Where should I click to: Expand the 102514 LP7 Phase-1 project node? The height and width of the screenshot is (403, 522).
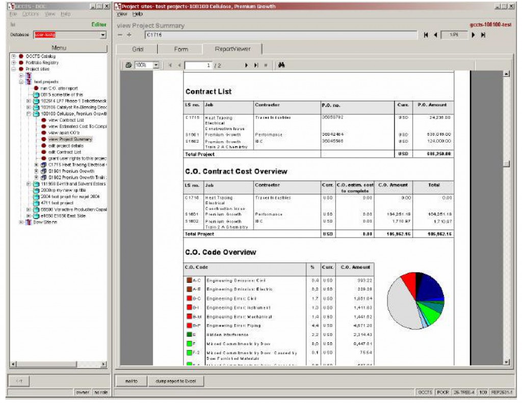pos(29,101)
